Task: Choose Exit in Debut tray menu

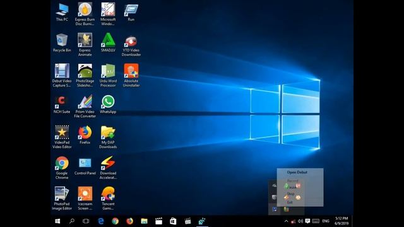Action: click(x=290, y=202)
